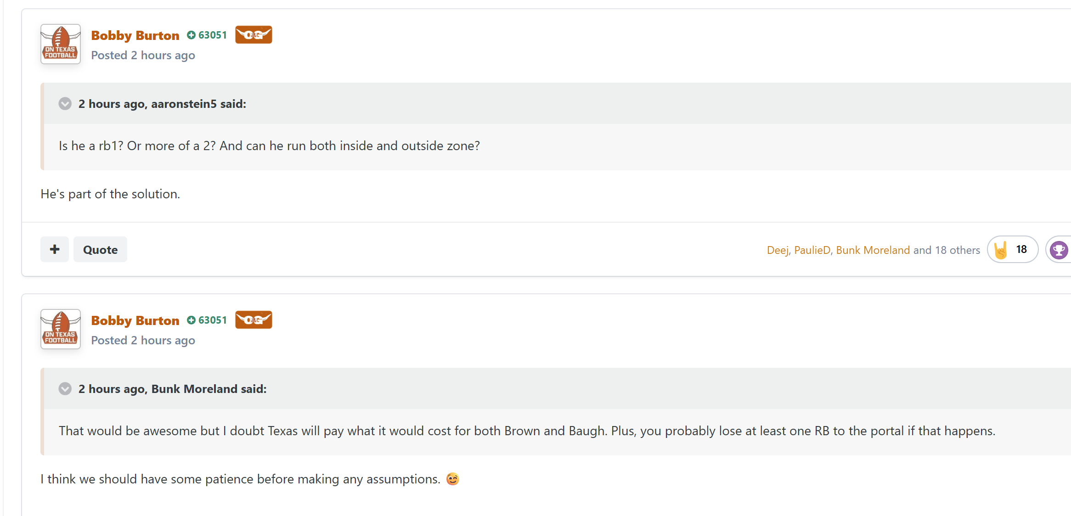Click the OG longhorn badge in the first post
1071x516 pixels.
point(254,35)
